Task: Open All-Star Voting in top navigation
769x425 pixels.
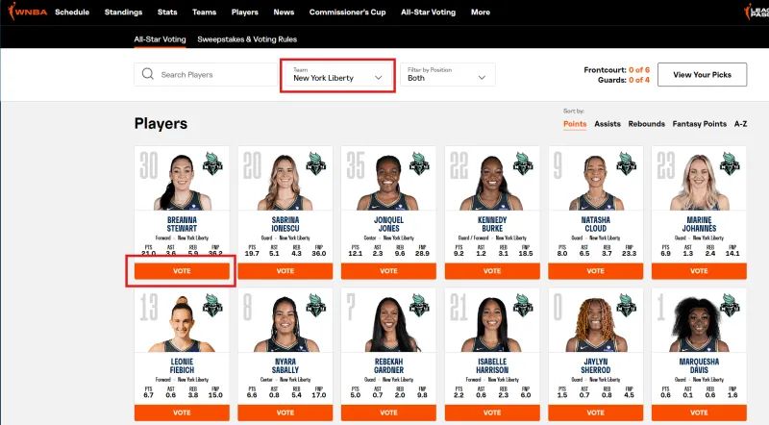Action: click(428, 12)
